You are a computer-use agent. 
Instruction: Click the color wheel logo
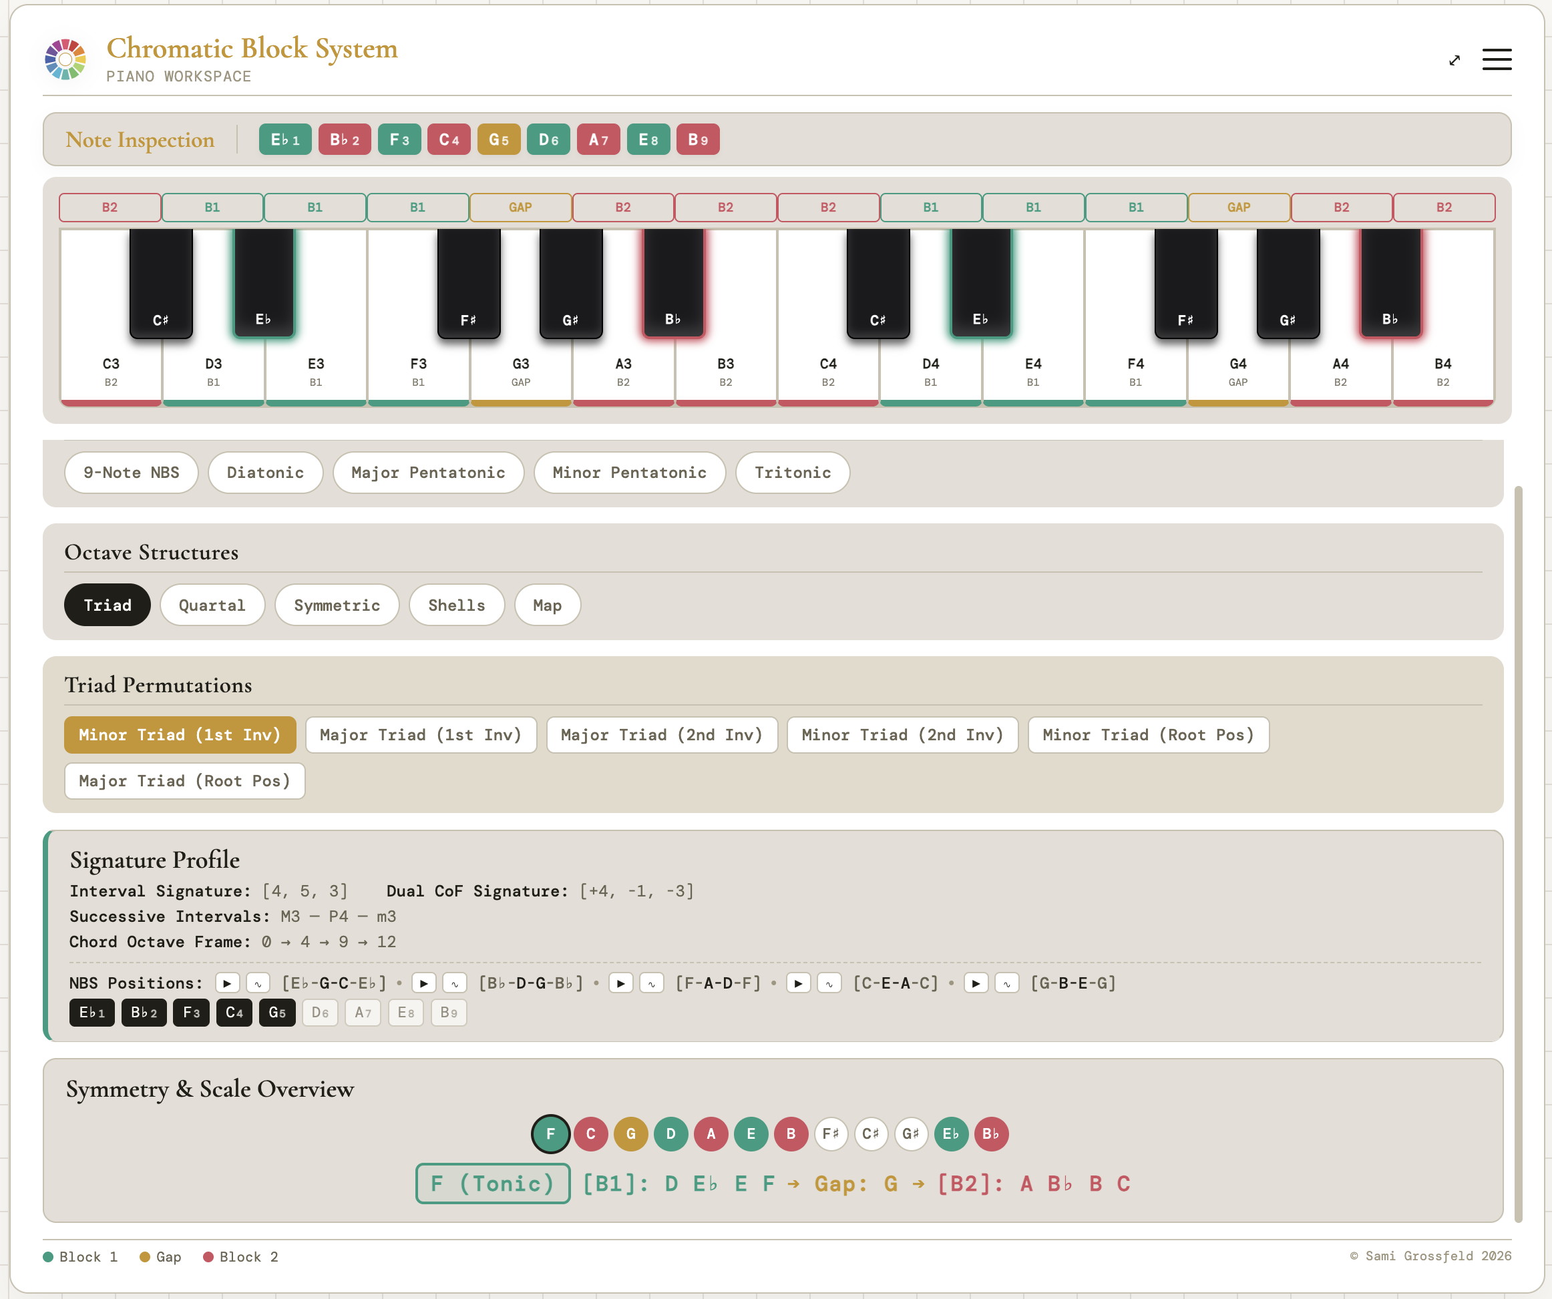65,59
